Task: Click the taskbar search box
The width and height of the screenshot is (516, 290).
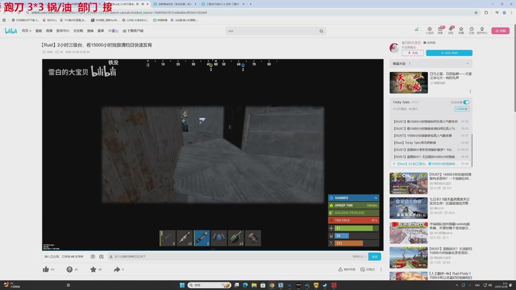Action: (x=209, y=285)
